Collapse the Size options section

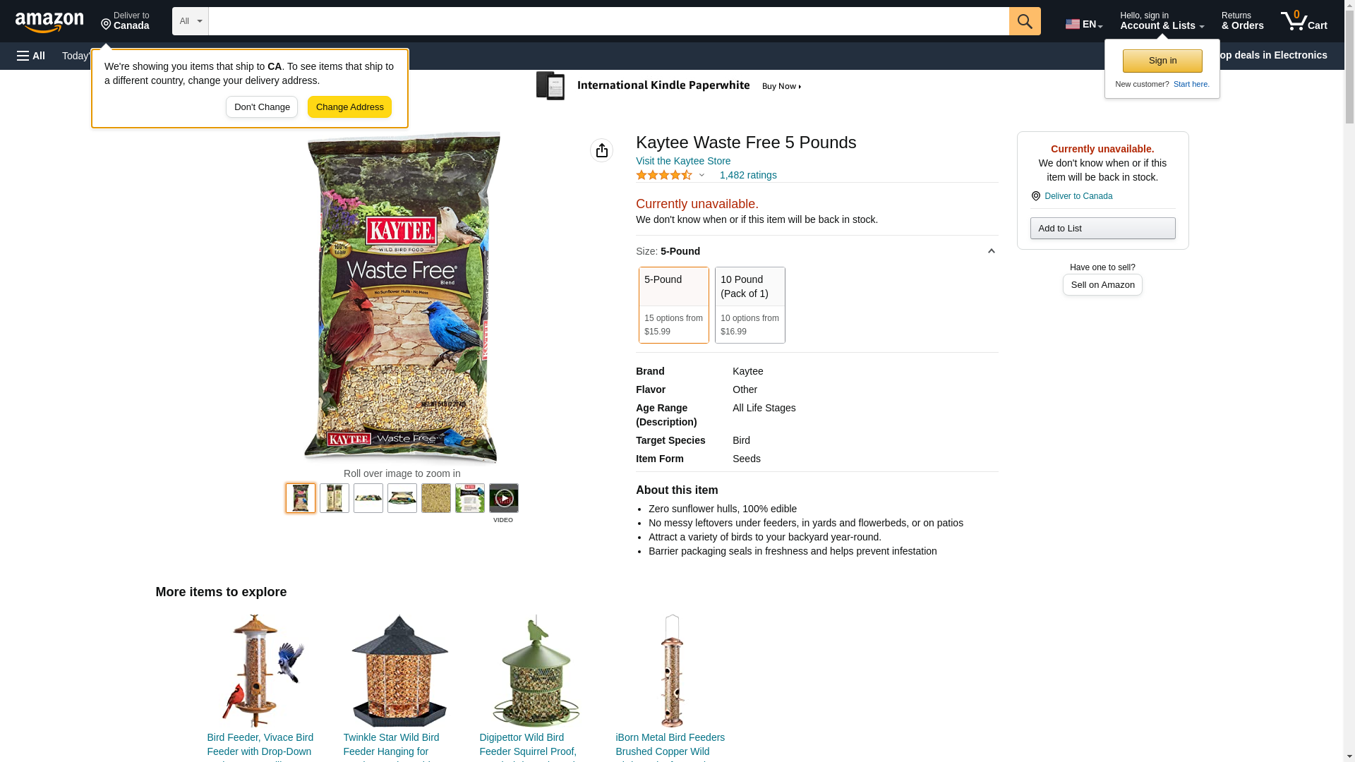[991, 251]
